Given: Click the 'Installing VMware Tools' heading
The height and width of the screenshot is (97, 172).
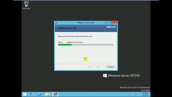Looking at the screenshot, I should click(x=67, y=28).
